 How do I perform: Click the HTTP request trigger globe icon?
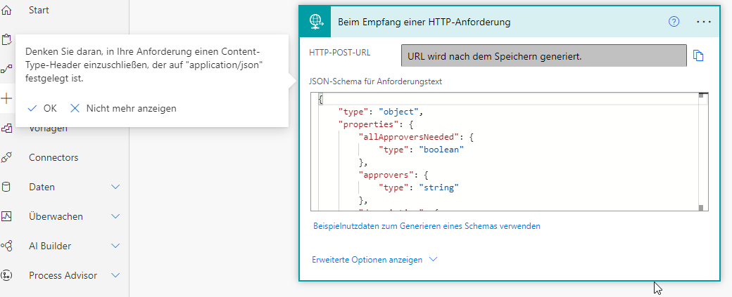coord(316,22)
